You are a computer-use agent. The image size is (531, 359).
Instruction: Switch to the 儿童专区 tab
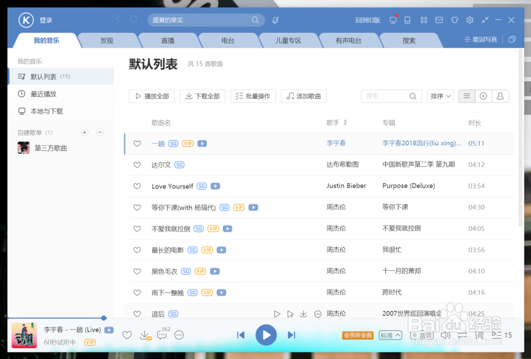[x=288, y=41]
